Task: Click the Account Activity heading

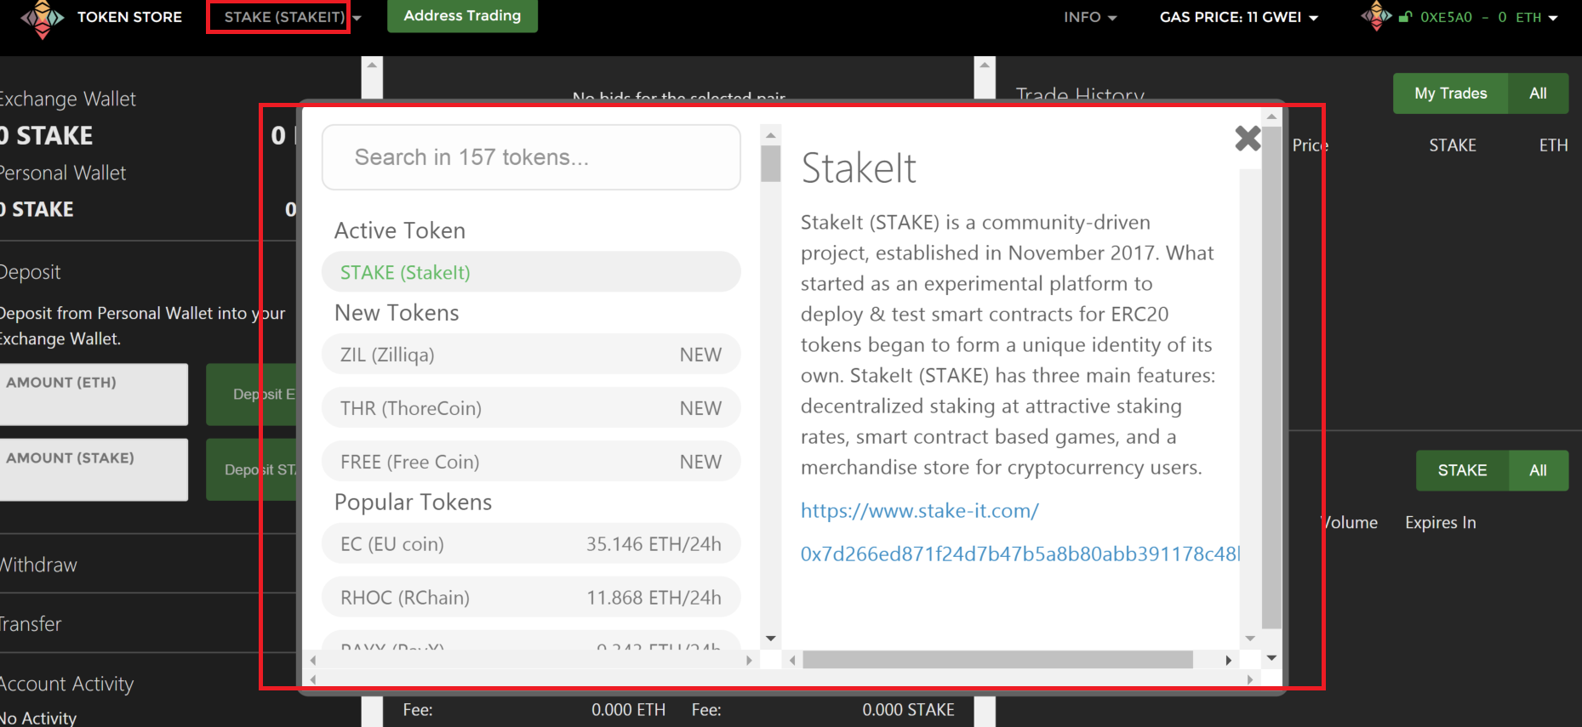Action: click(x=67, y=684)
